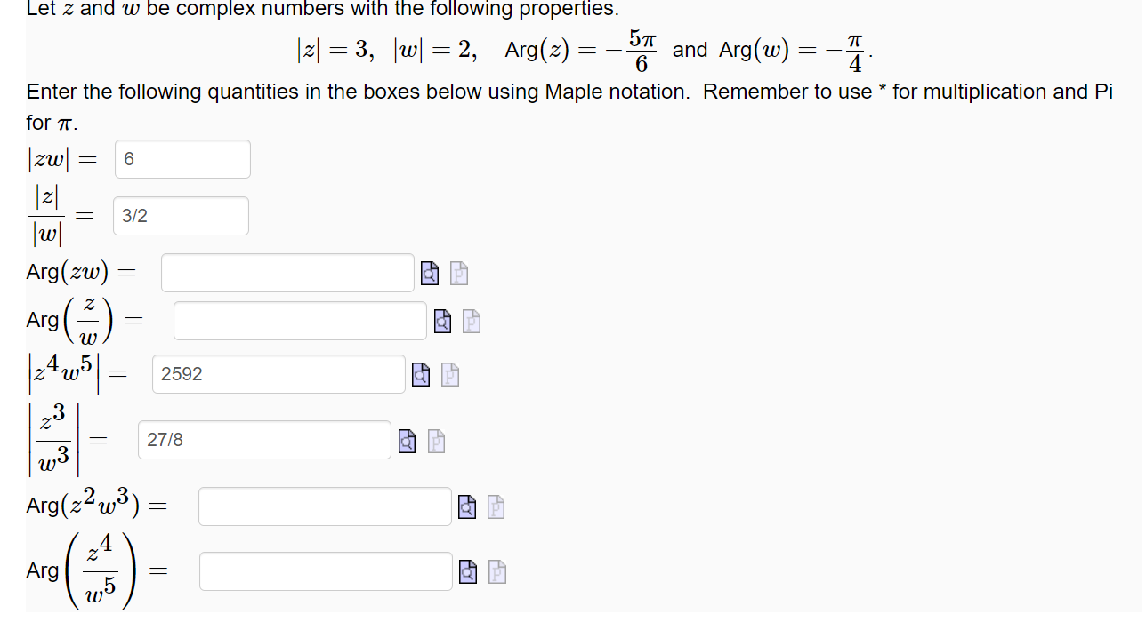This screenshot has height=622, width=1146.
Task: Open Preview for the Arg(z/w) answer
Action: click(x=441, y=322)
